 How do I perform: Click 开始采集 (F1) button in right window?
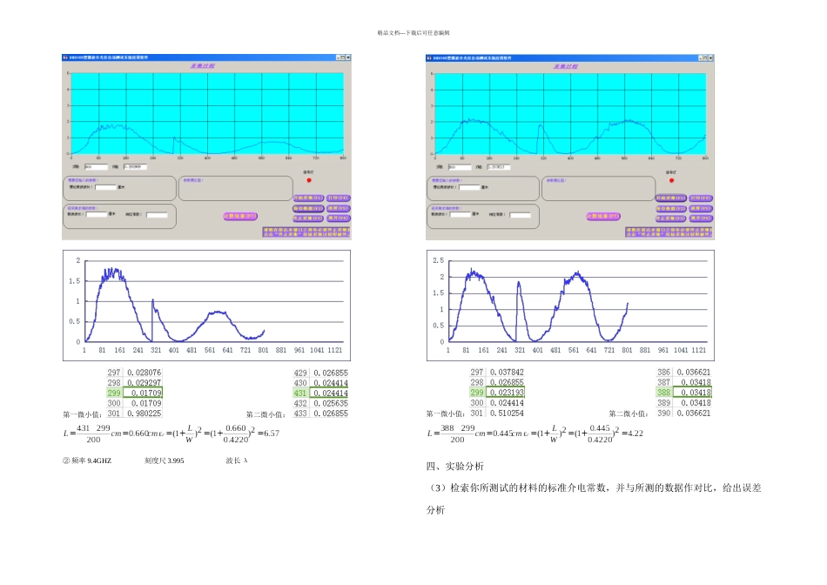tap(671, 198)
